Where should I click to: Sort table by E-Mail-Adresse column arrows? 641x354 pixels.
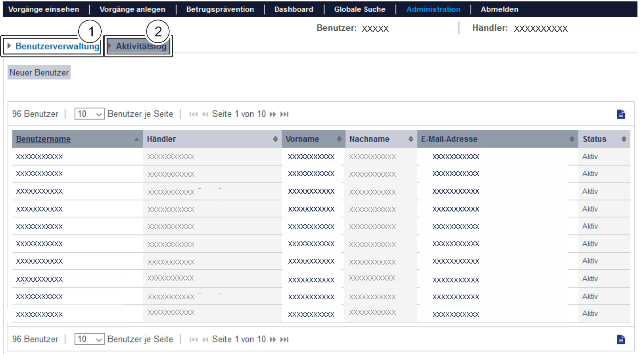coord(572,139)
